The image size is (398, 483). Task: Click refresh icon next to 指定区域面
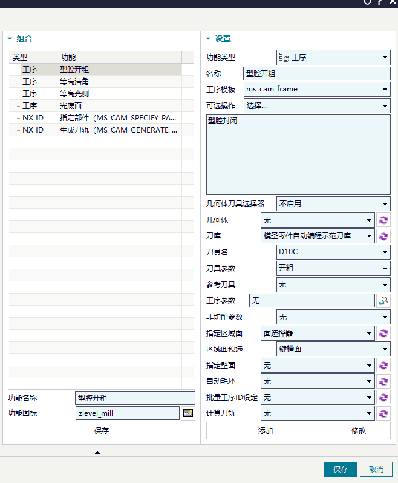tap(383, 333)
